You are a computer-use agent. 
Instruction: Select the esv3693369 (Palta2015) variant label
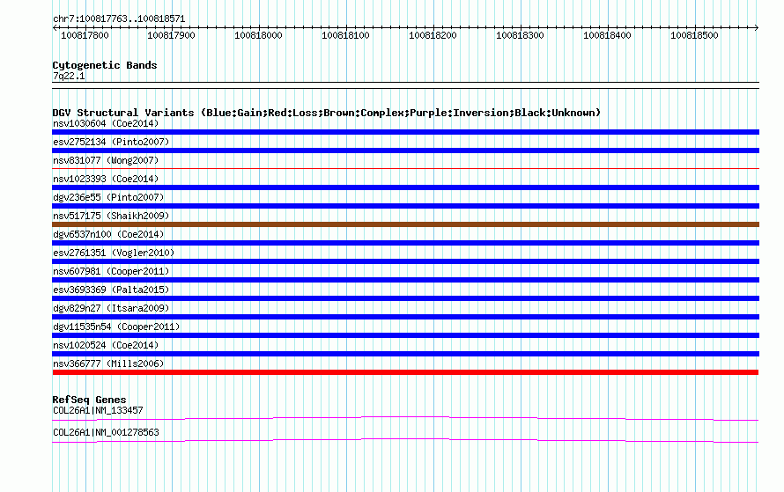(111, 290)
